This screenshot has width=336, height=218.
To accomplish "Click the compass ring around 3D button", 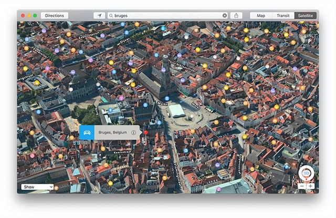I will [x=306, y=166].
